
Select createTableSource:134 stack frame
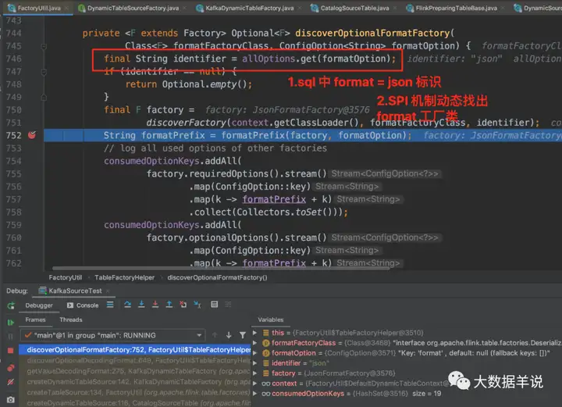point(134,392)
